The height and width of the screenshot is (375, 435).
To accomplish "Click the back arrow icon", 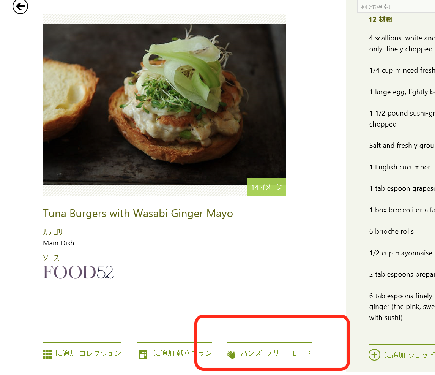I will 20,6.
